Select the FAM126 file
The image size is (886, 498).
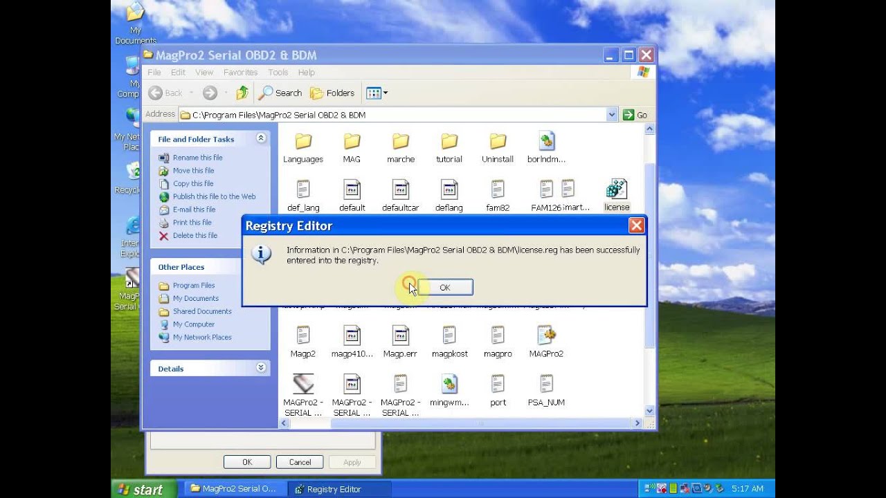click(546, 196)
